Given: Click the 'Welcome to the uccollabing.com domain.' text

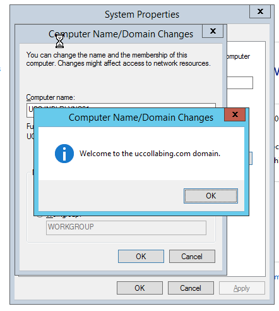Looking at the screenshot, I should 150,154.
